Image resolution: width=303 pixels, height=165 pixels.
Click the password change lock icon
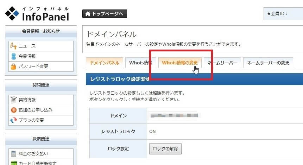pyautogui.click(x=13, y=66)
